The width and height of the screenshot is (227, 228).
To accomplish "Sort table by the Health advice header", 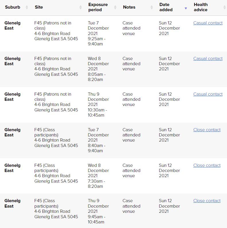I will [201, 7].
